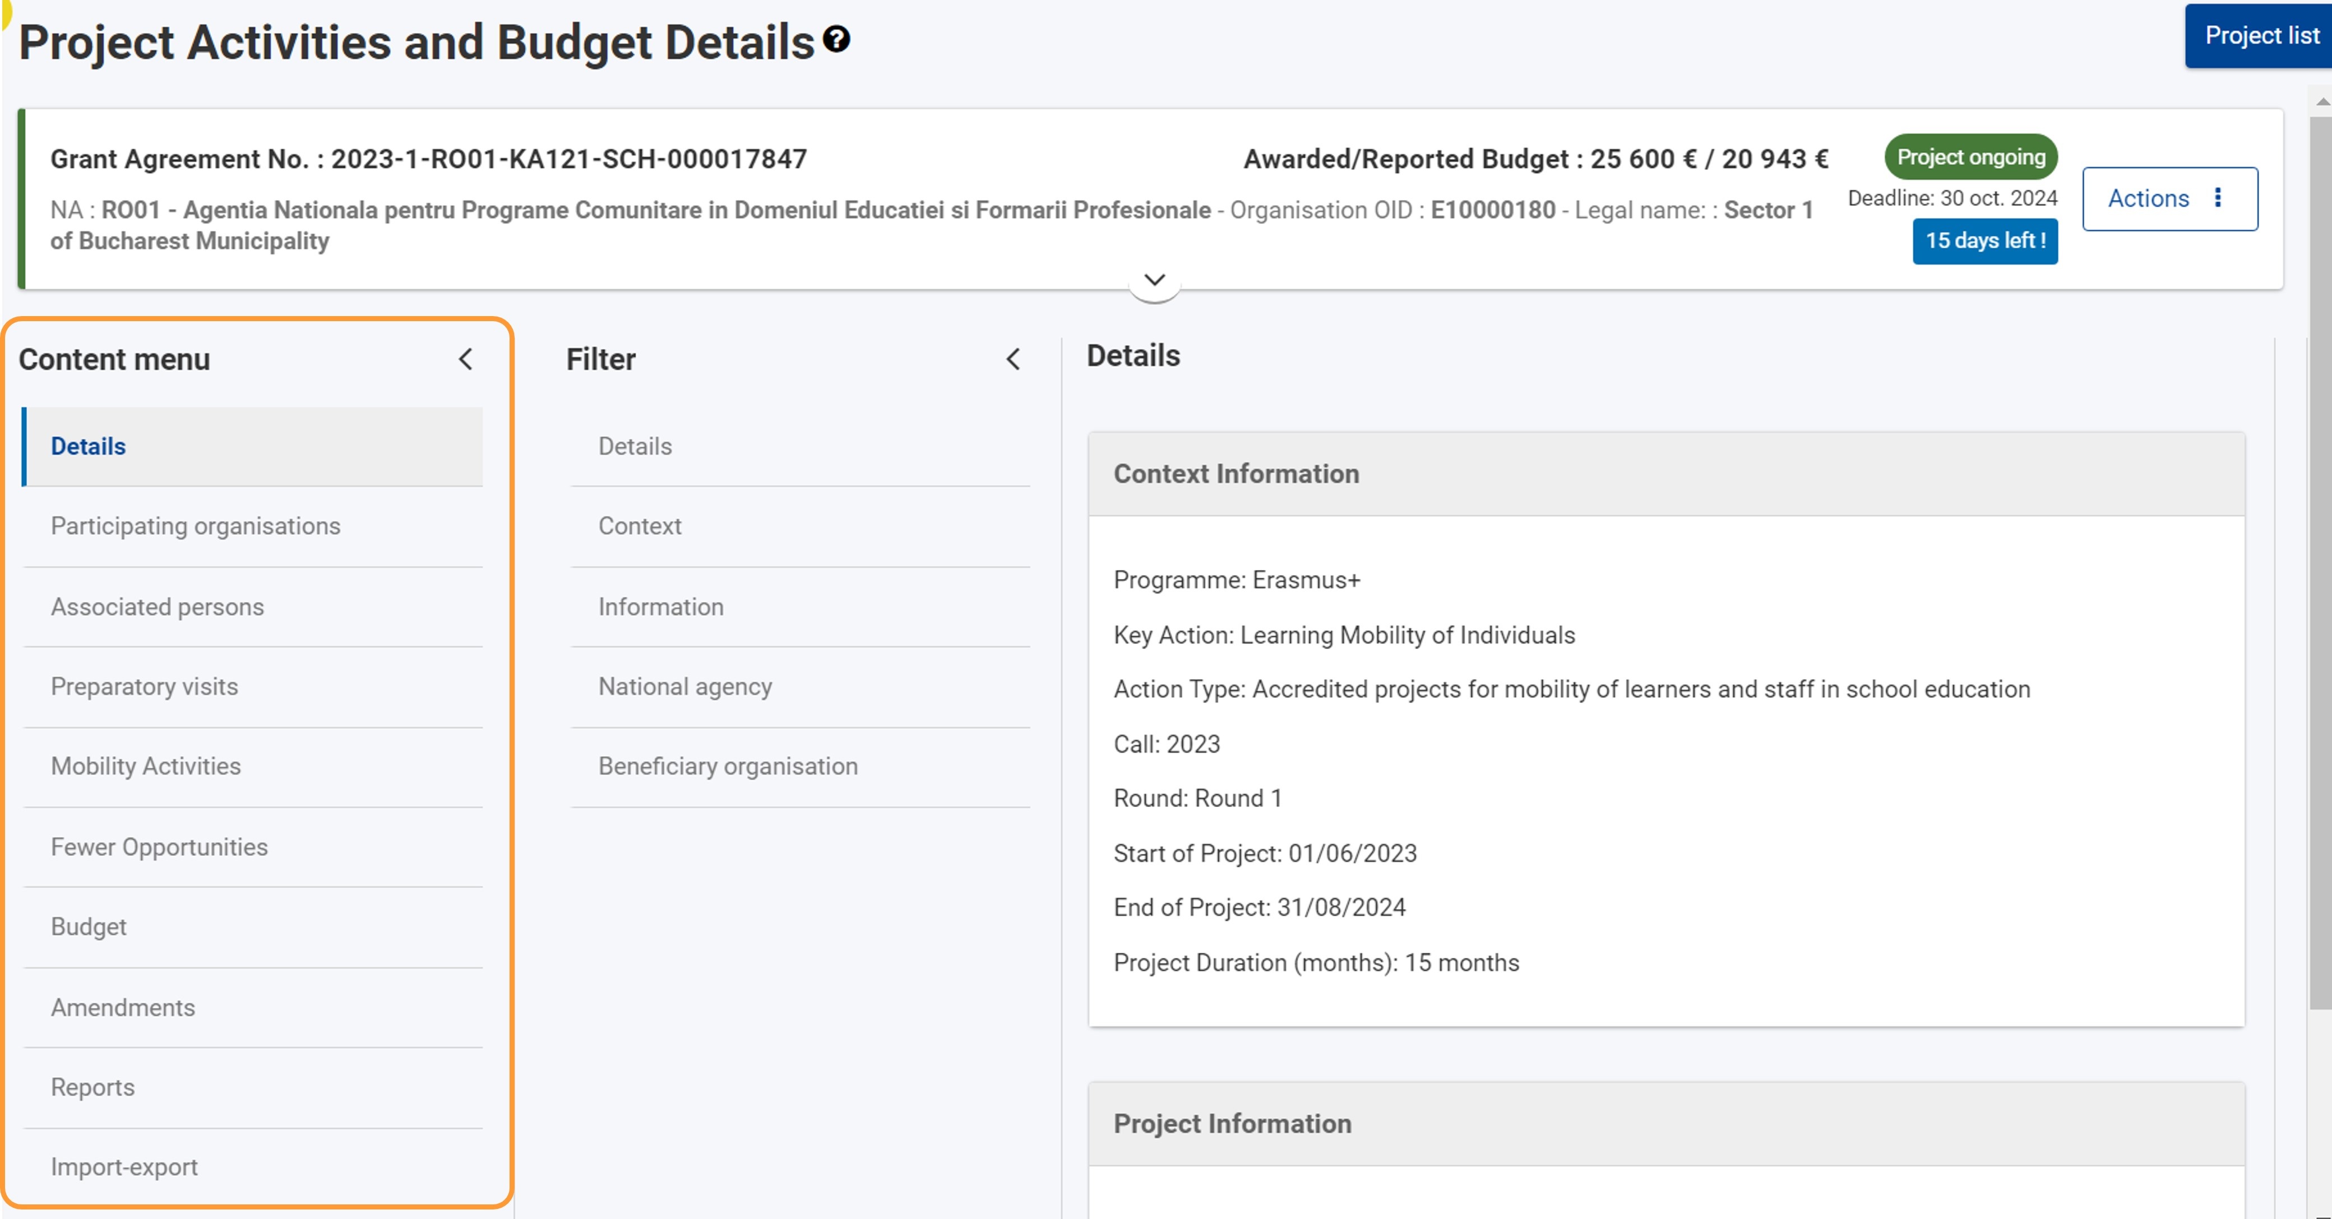
Task: Go to Budget section
Action: pyautogui.click(x=253, y=926)
